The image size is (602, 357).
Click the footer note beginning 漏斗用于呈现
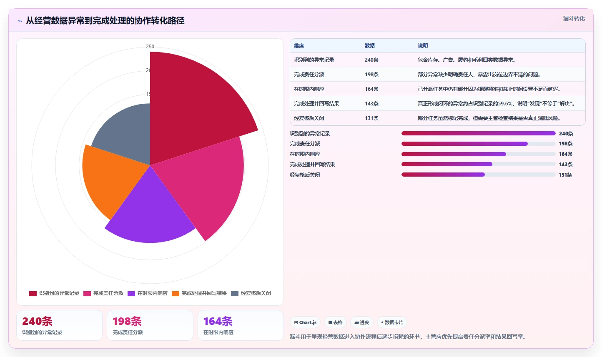pyautogui.click(x=409, y=337)
